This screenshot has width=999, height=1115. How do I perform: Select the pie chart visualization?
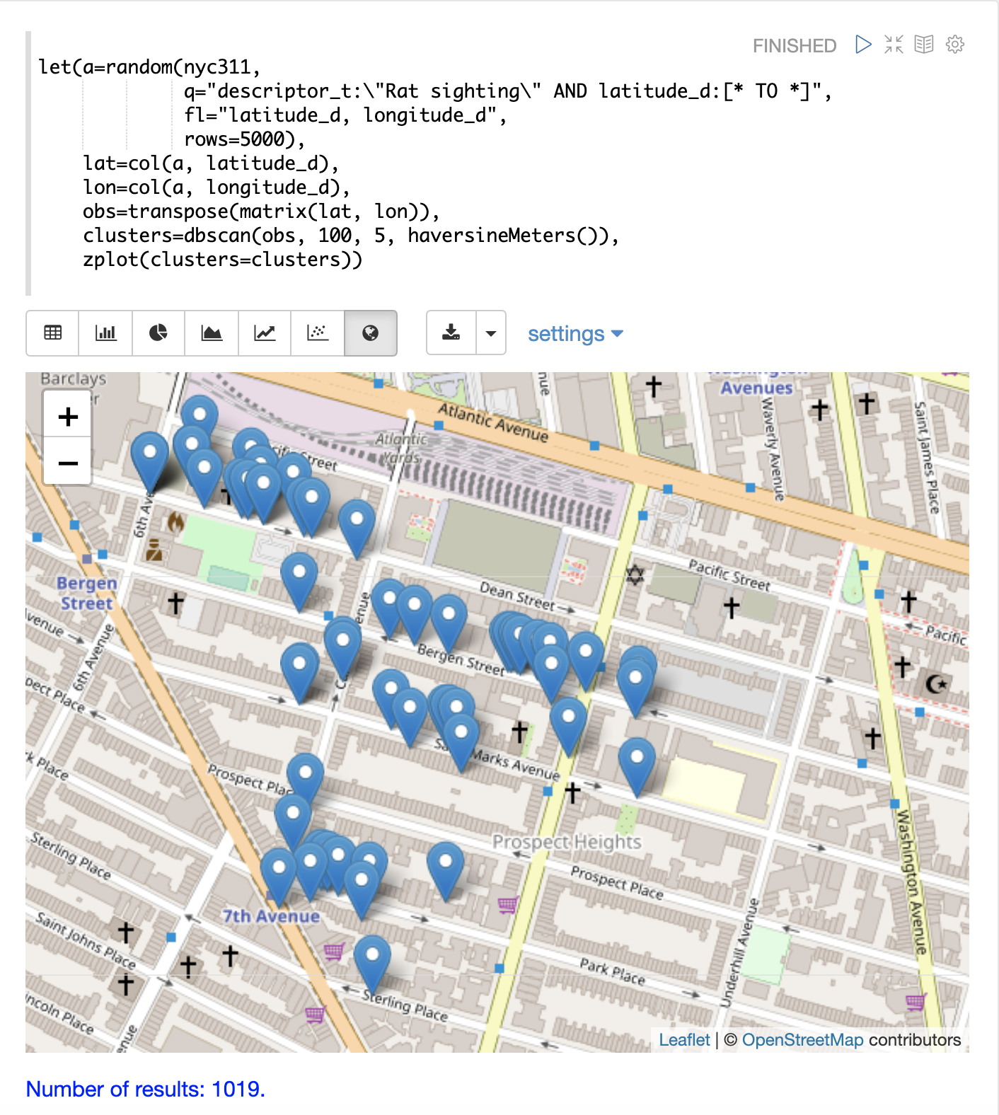(x=158, y=333)
